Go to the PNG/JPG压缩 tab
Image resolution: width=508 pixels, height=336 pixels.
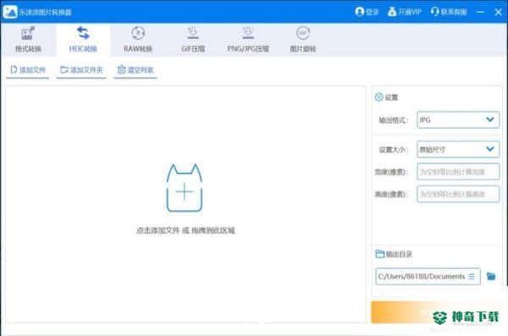[248, 40]
